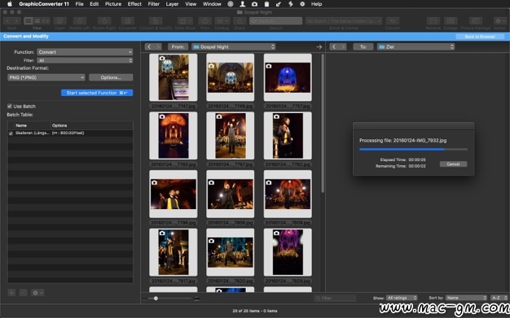
Task: Click the Options... button
Action: pyautogui.click(x=111, y=77)
